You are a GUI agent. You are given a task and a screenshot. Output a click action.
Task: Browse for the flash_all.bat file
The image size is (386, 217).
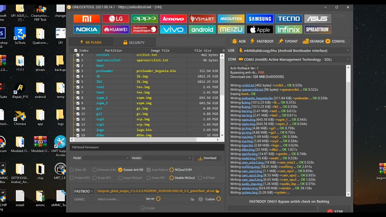[x=217, y=191]
